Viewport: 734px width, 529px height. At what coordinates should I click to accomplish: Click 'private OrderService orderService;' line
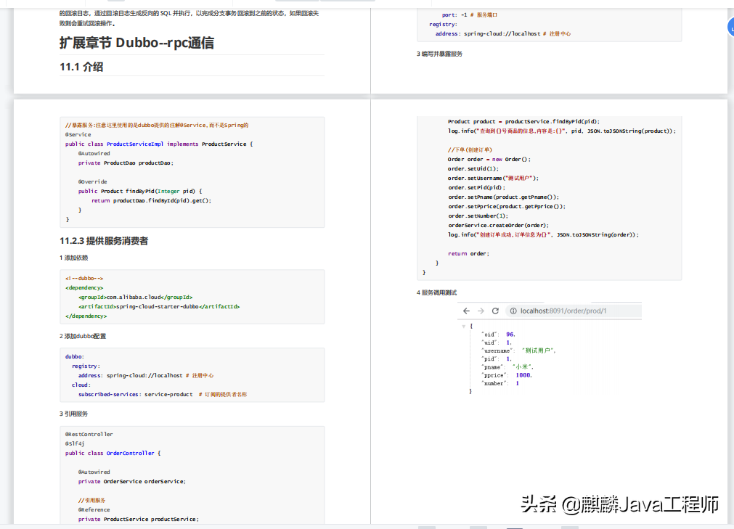pyautogui.click(x=132, y=481)
